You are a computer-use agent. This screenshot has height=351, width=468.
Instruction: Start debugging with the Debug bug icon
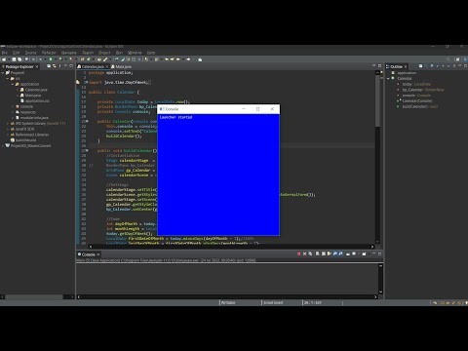coord(40,59)
